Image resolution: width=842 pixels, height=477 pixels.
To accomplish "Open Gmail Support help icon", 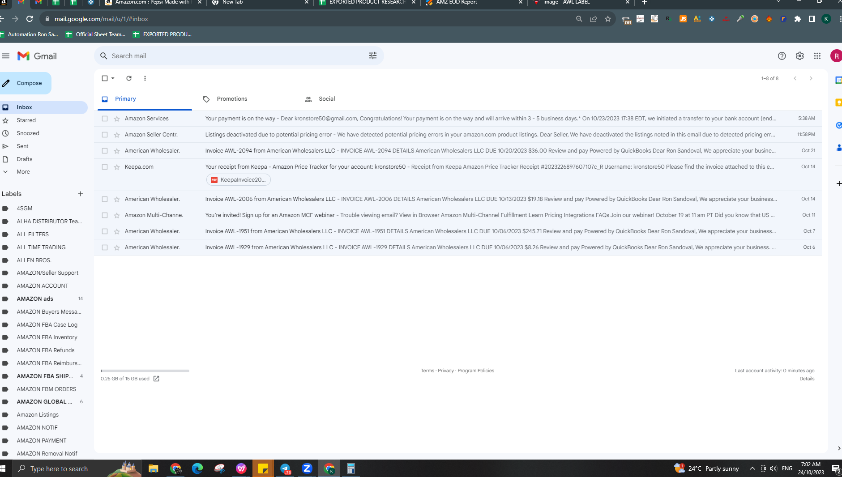I will click(x=782, y=56).
